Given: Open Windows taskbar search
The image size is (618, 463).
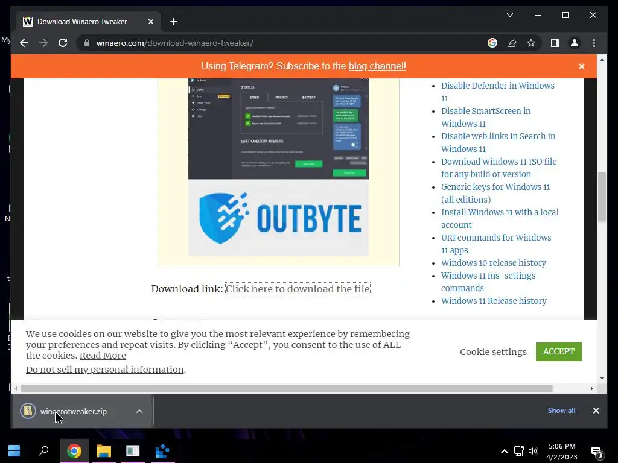Looking at the screenshot, I should [43, 451].
